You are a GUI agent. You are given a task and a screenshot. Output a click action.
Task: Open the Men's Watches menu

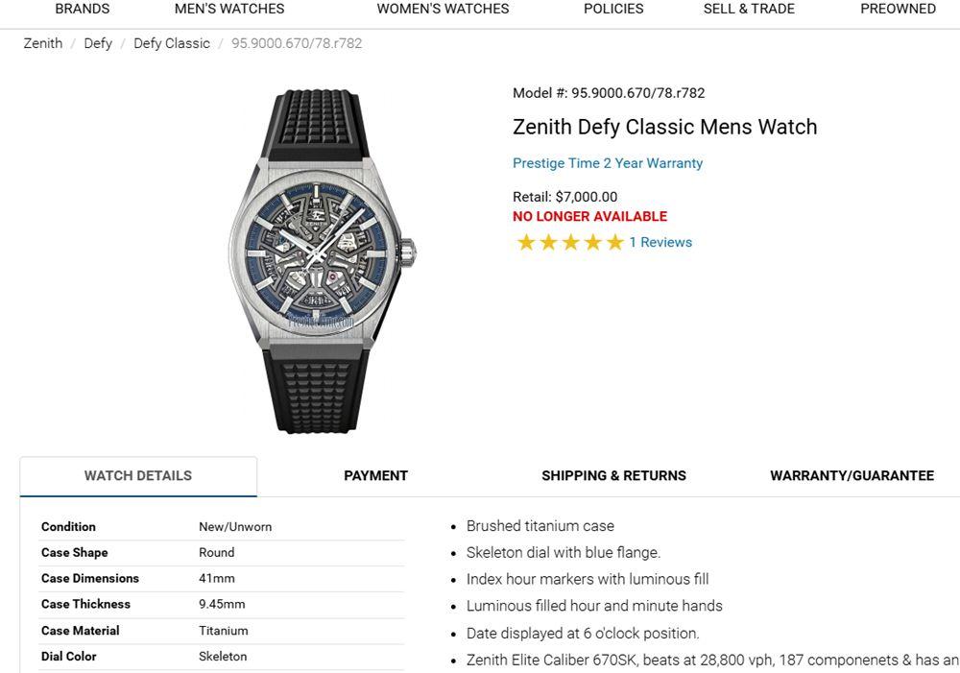coord(229,9)
